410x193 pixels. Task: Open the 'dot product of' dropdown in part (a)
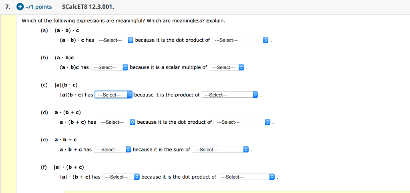[x=240, y=40]
